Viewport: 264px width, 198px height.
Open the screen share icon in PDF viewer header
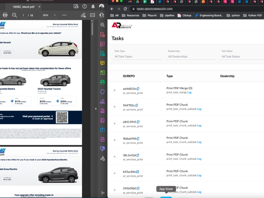pos(76,7)
